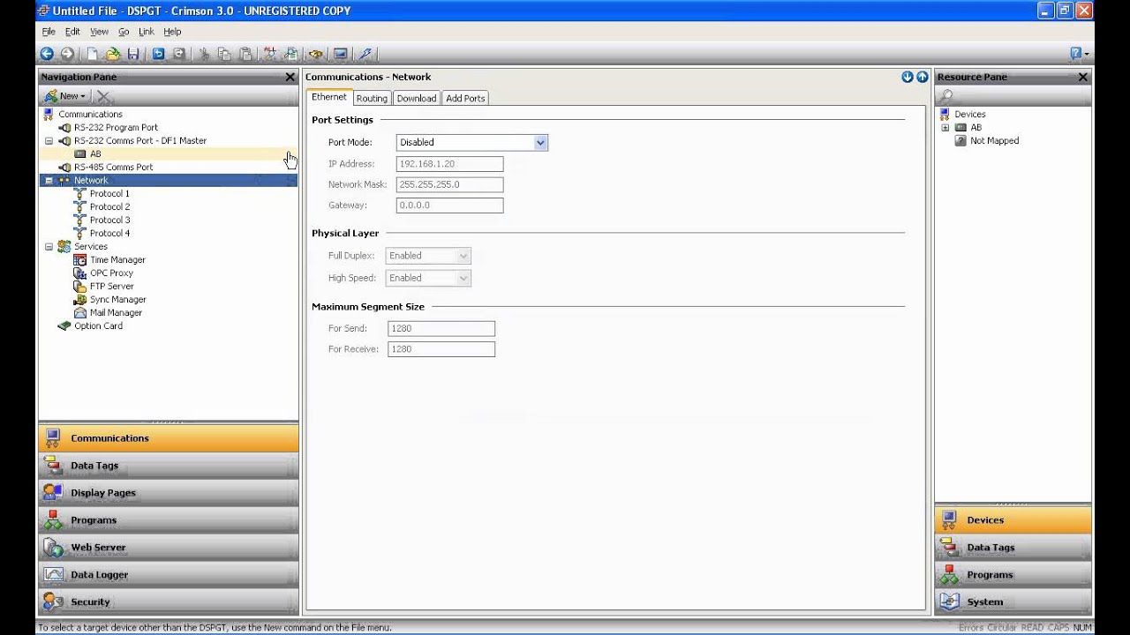Expand the AB device in Resource Pane

tap(945, 128)
